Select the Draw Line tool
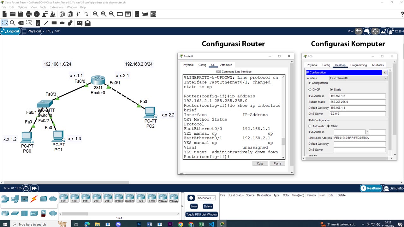The width and height of the screenshot is (404, 227). tap(46, 23)
